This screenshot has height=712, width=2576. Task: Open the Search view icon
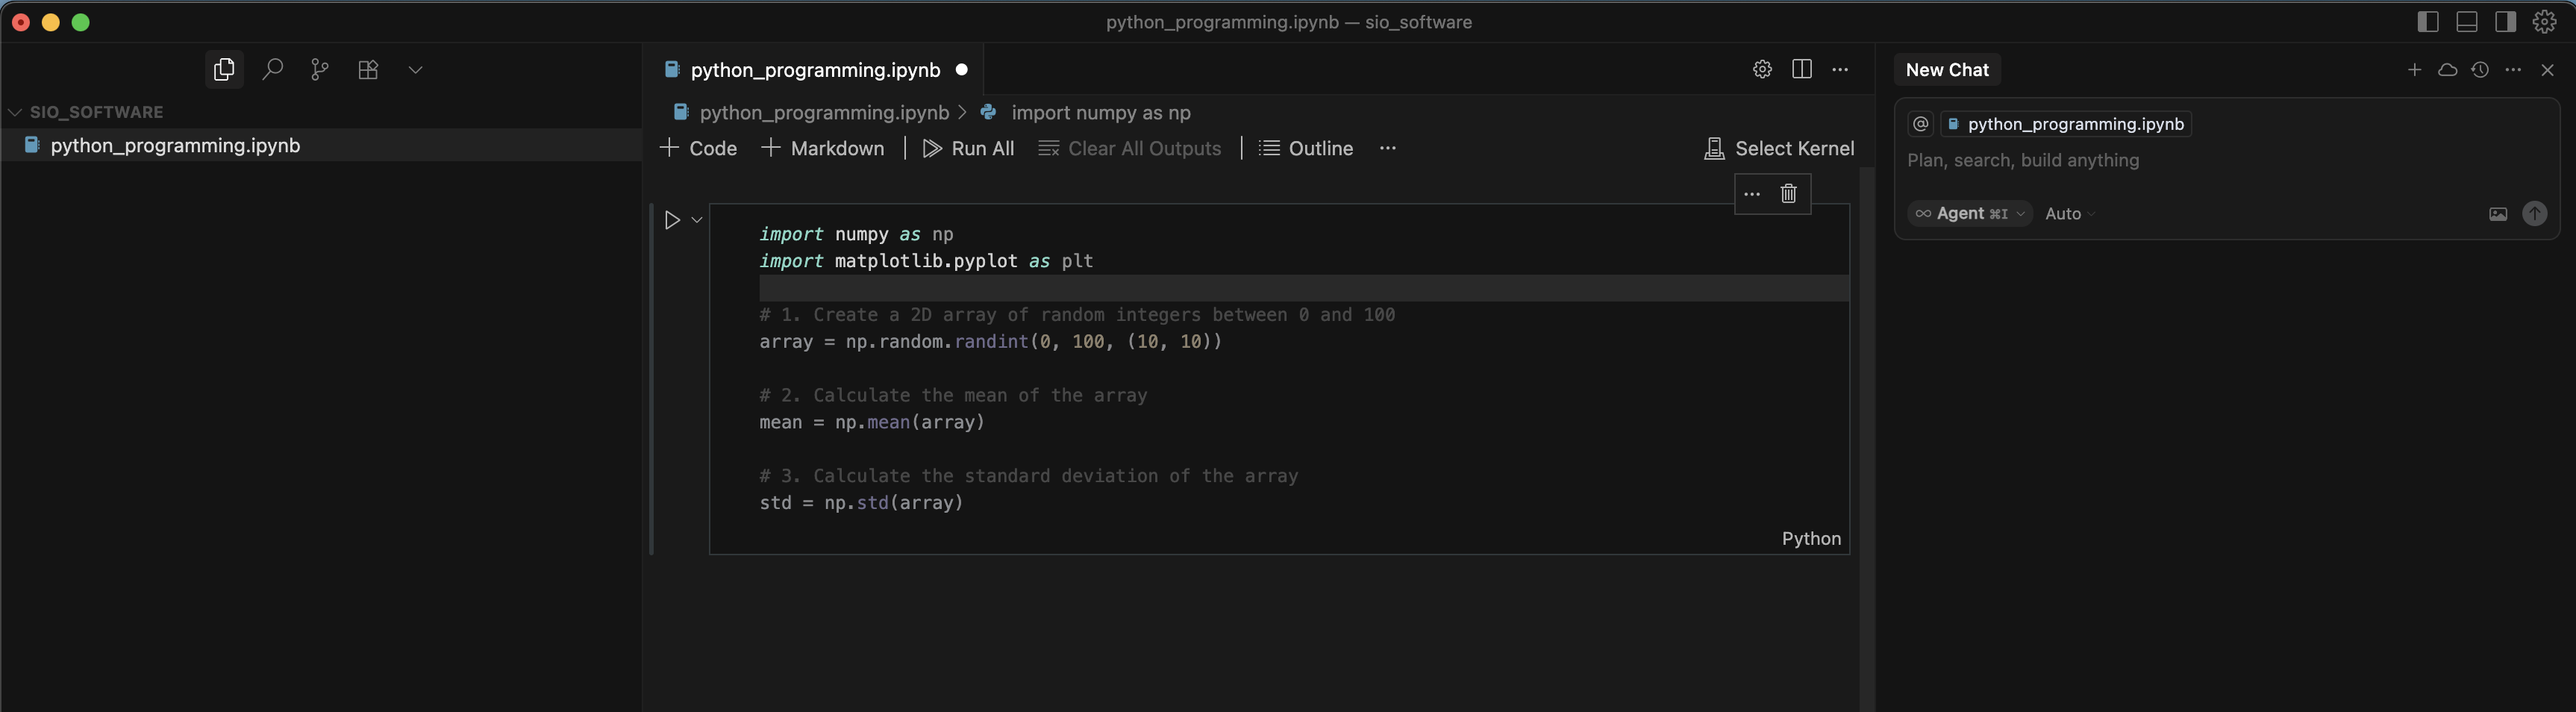point(272,69)
